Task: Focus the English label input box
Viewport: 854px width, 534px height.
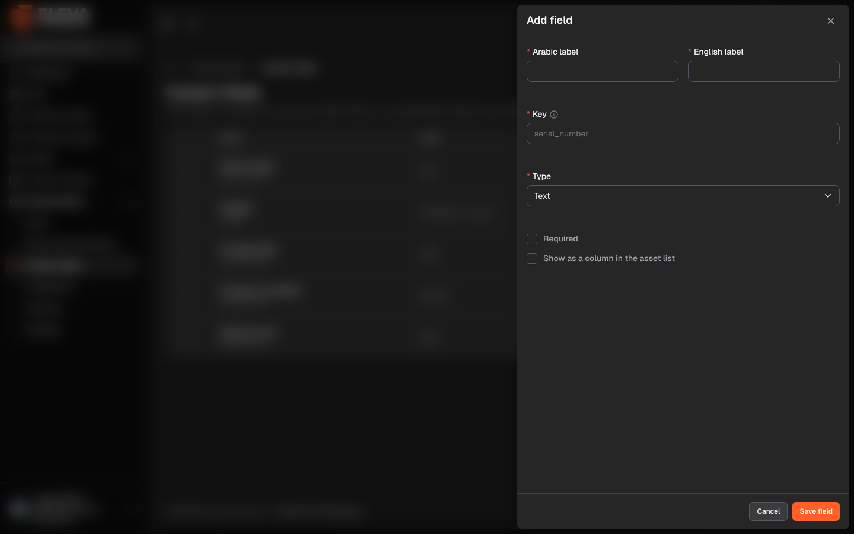Action: (x=764, y=71)
